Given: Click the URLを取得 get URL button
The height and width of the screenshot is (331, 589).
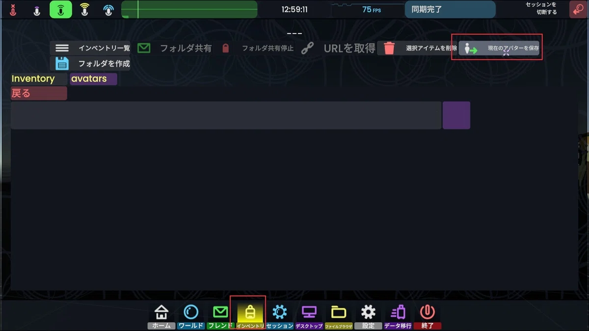Looking at the screenshot, I should coord(349,48).
